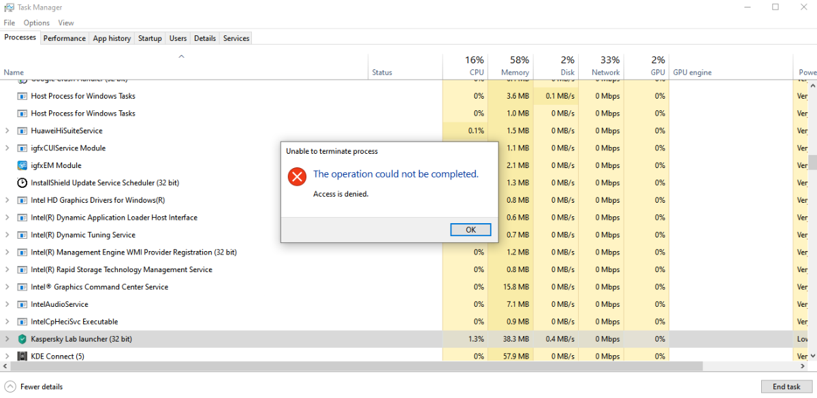Click the HuaweiHiSuiteService process icon

pos(22,131)
